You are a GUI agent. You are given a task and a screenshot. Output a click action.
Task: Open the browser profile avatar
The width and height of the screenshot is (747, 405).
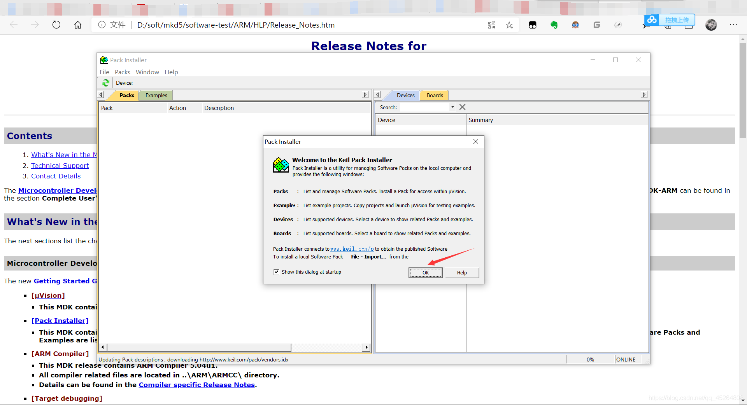click(x=711, y=25)
